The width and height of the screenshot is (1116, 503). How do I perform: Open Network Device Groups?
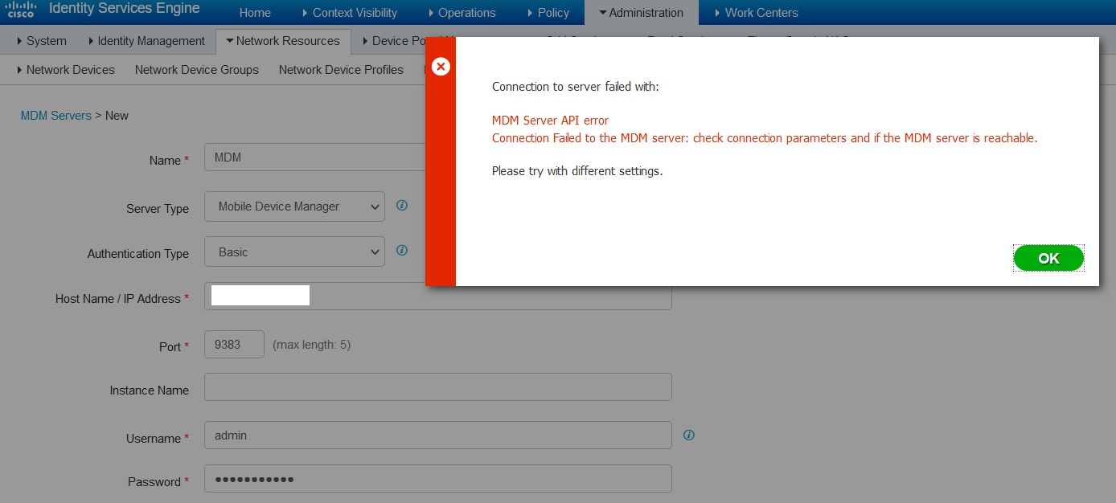197,70
